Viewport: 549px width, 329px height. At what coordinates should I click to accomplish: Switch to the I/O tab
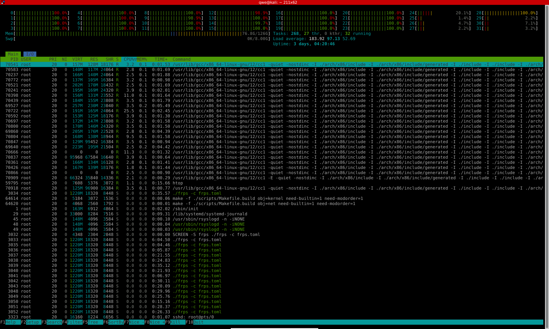coord(30,54)
